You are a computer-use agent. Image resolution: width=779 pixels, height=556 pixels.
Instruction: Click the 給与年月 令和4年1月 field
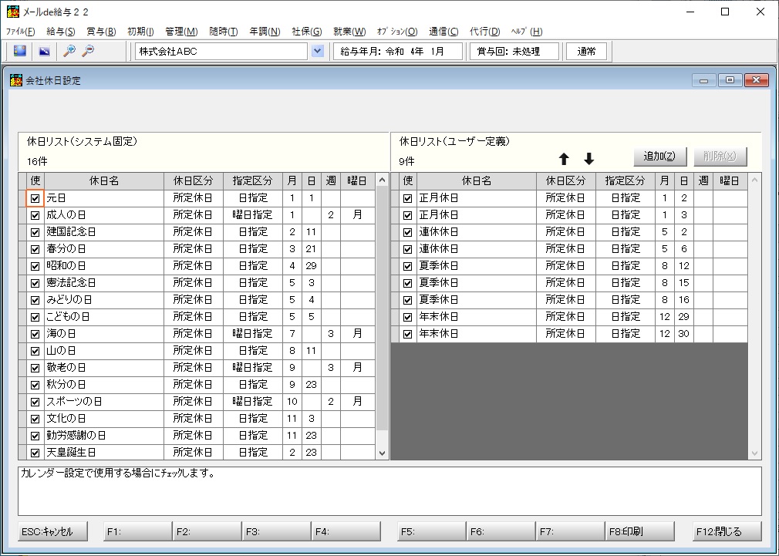coord(397,51)
